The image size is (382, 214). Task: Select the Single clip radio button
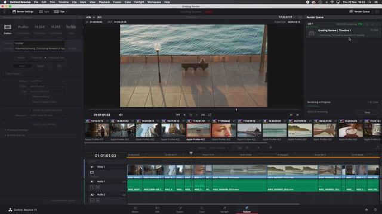coord(30,58)
